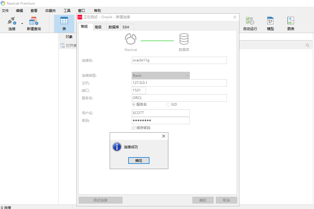Open the 连接 dropdown arrow
Image resolution: width=314 pixels, height=209 pixels.
click(22, 23)
